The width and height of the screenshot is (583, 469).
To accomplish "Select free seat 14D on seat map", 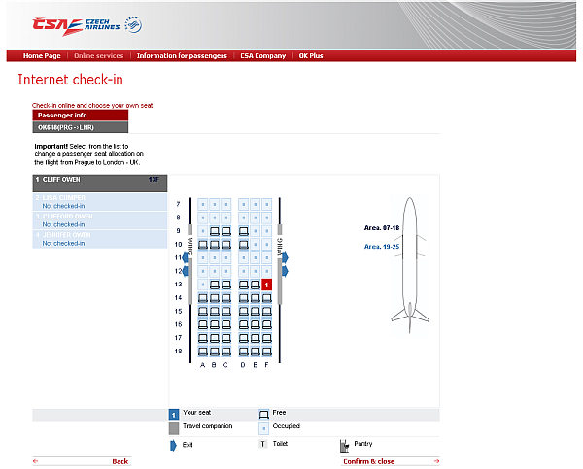I will (x=243, y=298).
